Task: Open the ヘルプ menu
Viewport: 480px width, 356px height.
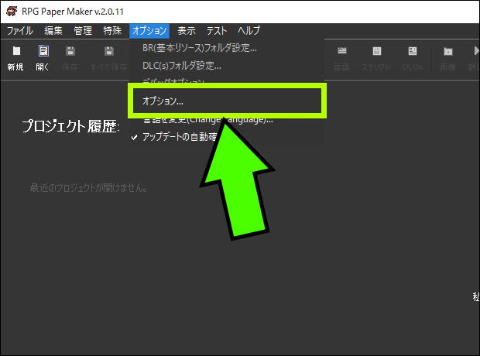Action: tap(249, 31)
